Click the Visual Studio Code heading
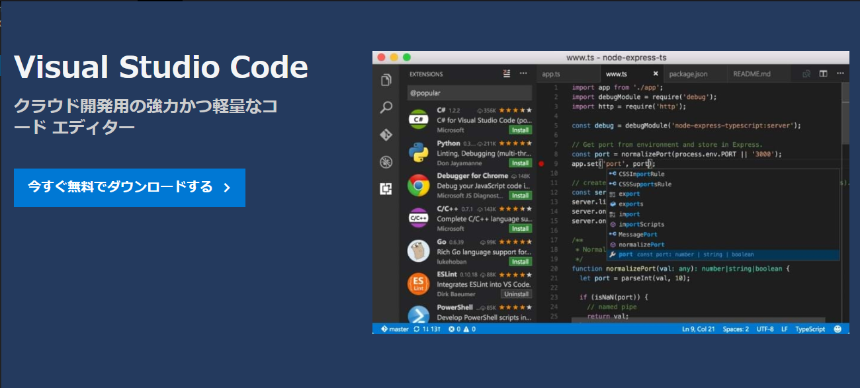Screen dimensions: 860x388 point(161,67)
